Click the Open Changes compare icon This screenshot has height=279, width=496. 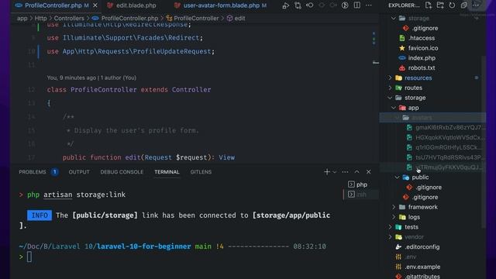(298, 5)
